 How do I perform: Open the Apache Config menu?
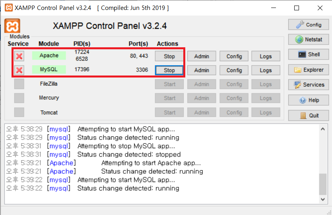234,56
